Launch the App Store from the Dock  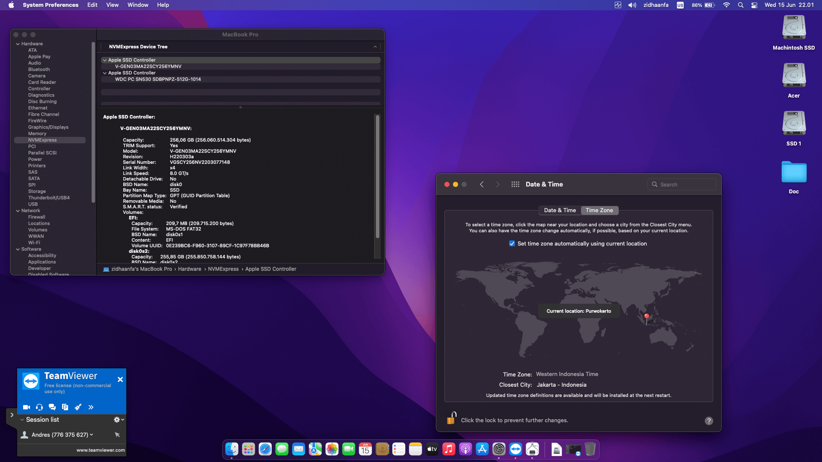[482, 449]
